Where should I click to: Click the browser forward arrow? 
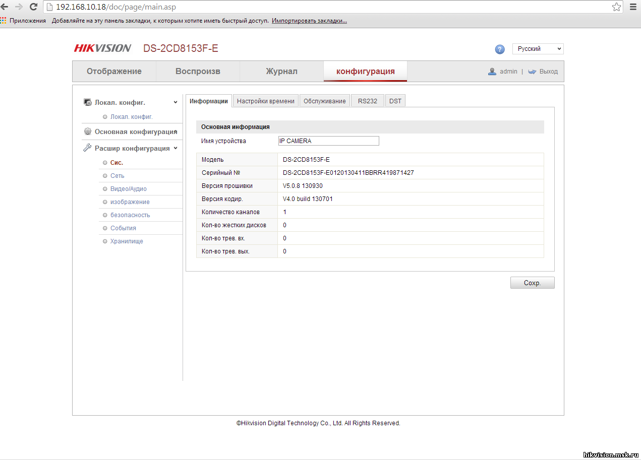point(19,7)
